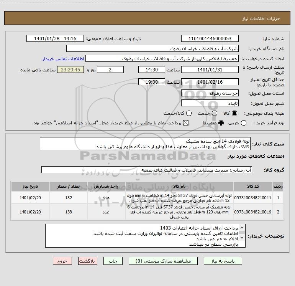Click the 'واحد شمارش' column header
This screenshot has height=286, width=295.
click(x=106, y=186)
